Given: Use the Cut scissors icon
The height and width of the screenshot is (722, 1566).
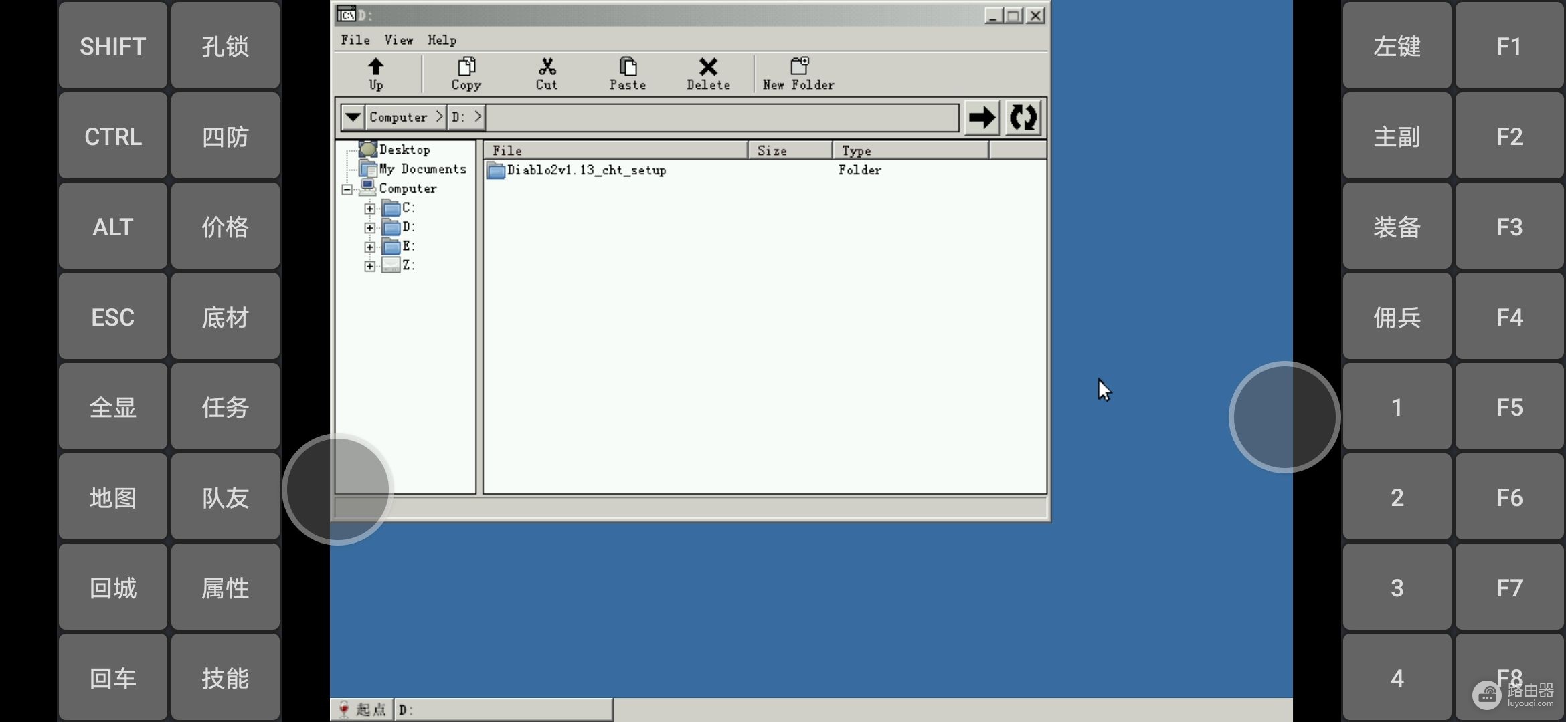Looking at the screenshot, I should pyautogui.click(x=546, y=74).
